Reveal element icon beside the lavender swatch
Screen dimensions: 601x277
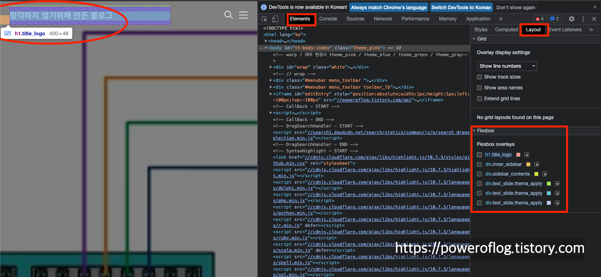(557, 203)
